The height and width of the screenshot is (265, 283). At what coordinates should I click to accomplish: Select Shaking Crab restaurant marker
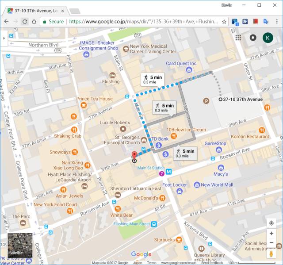74,130
